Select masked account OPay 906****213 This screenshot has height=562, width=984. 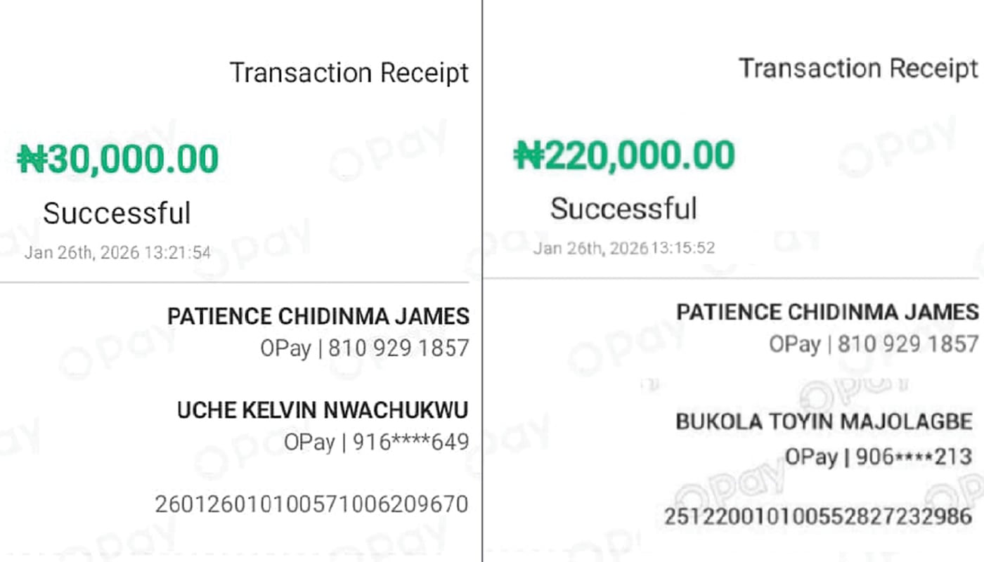coord(879,457)
